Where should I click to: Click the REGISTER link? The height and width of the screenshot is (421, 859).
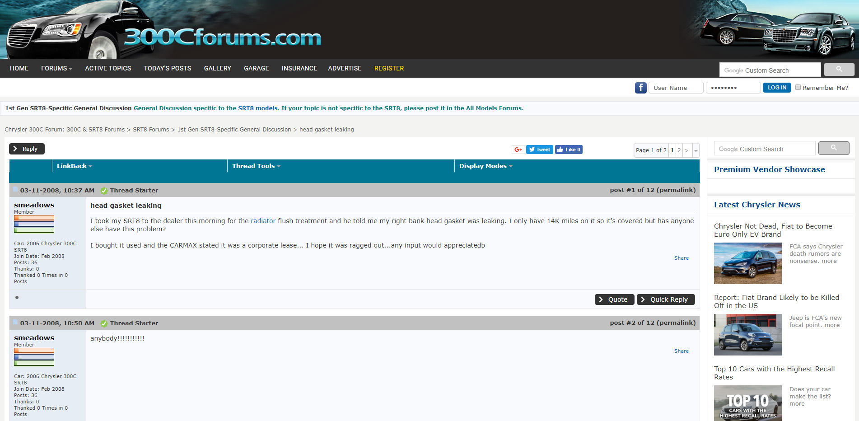click(x=389, y=68)
